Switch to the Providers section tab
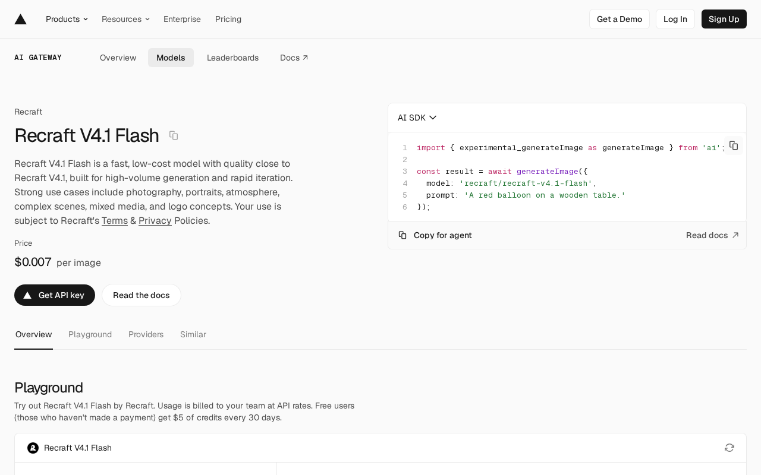 tap(146, 334)
